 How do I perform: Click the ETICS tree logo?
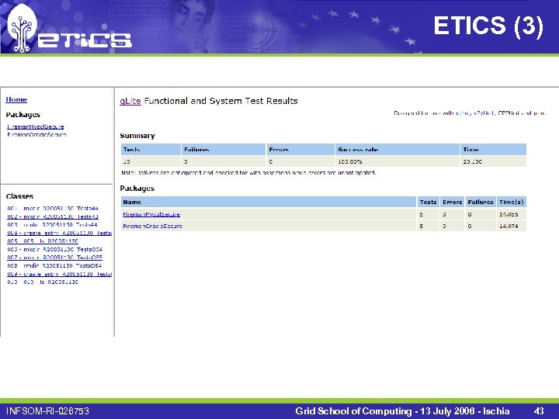[22, 28]
